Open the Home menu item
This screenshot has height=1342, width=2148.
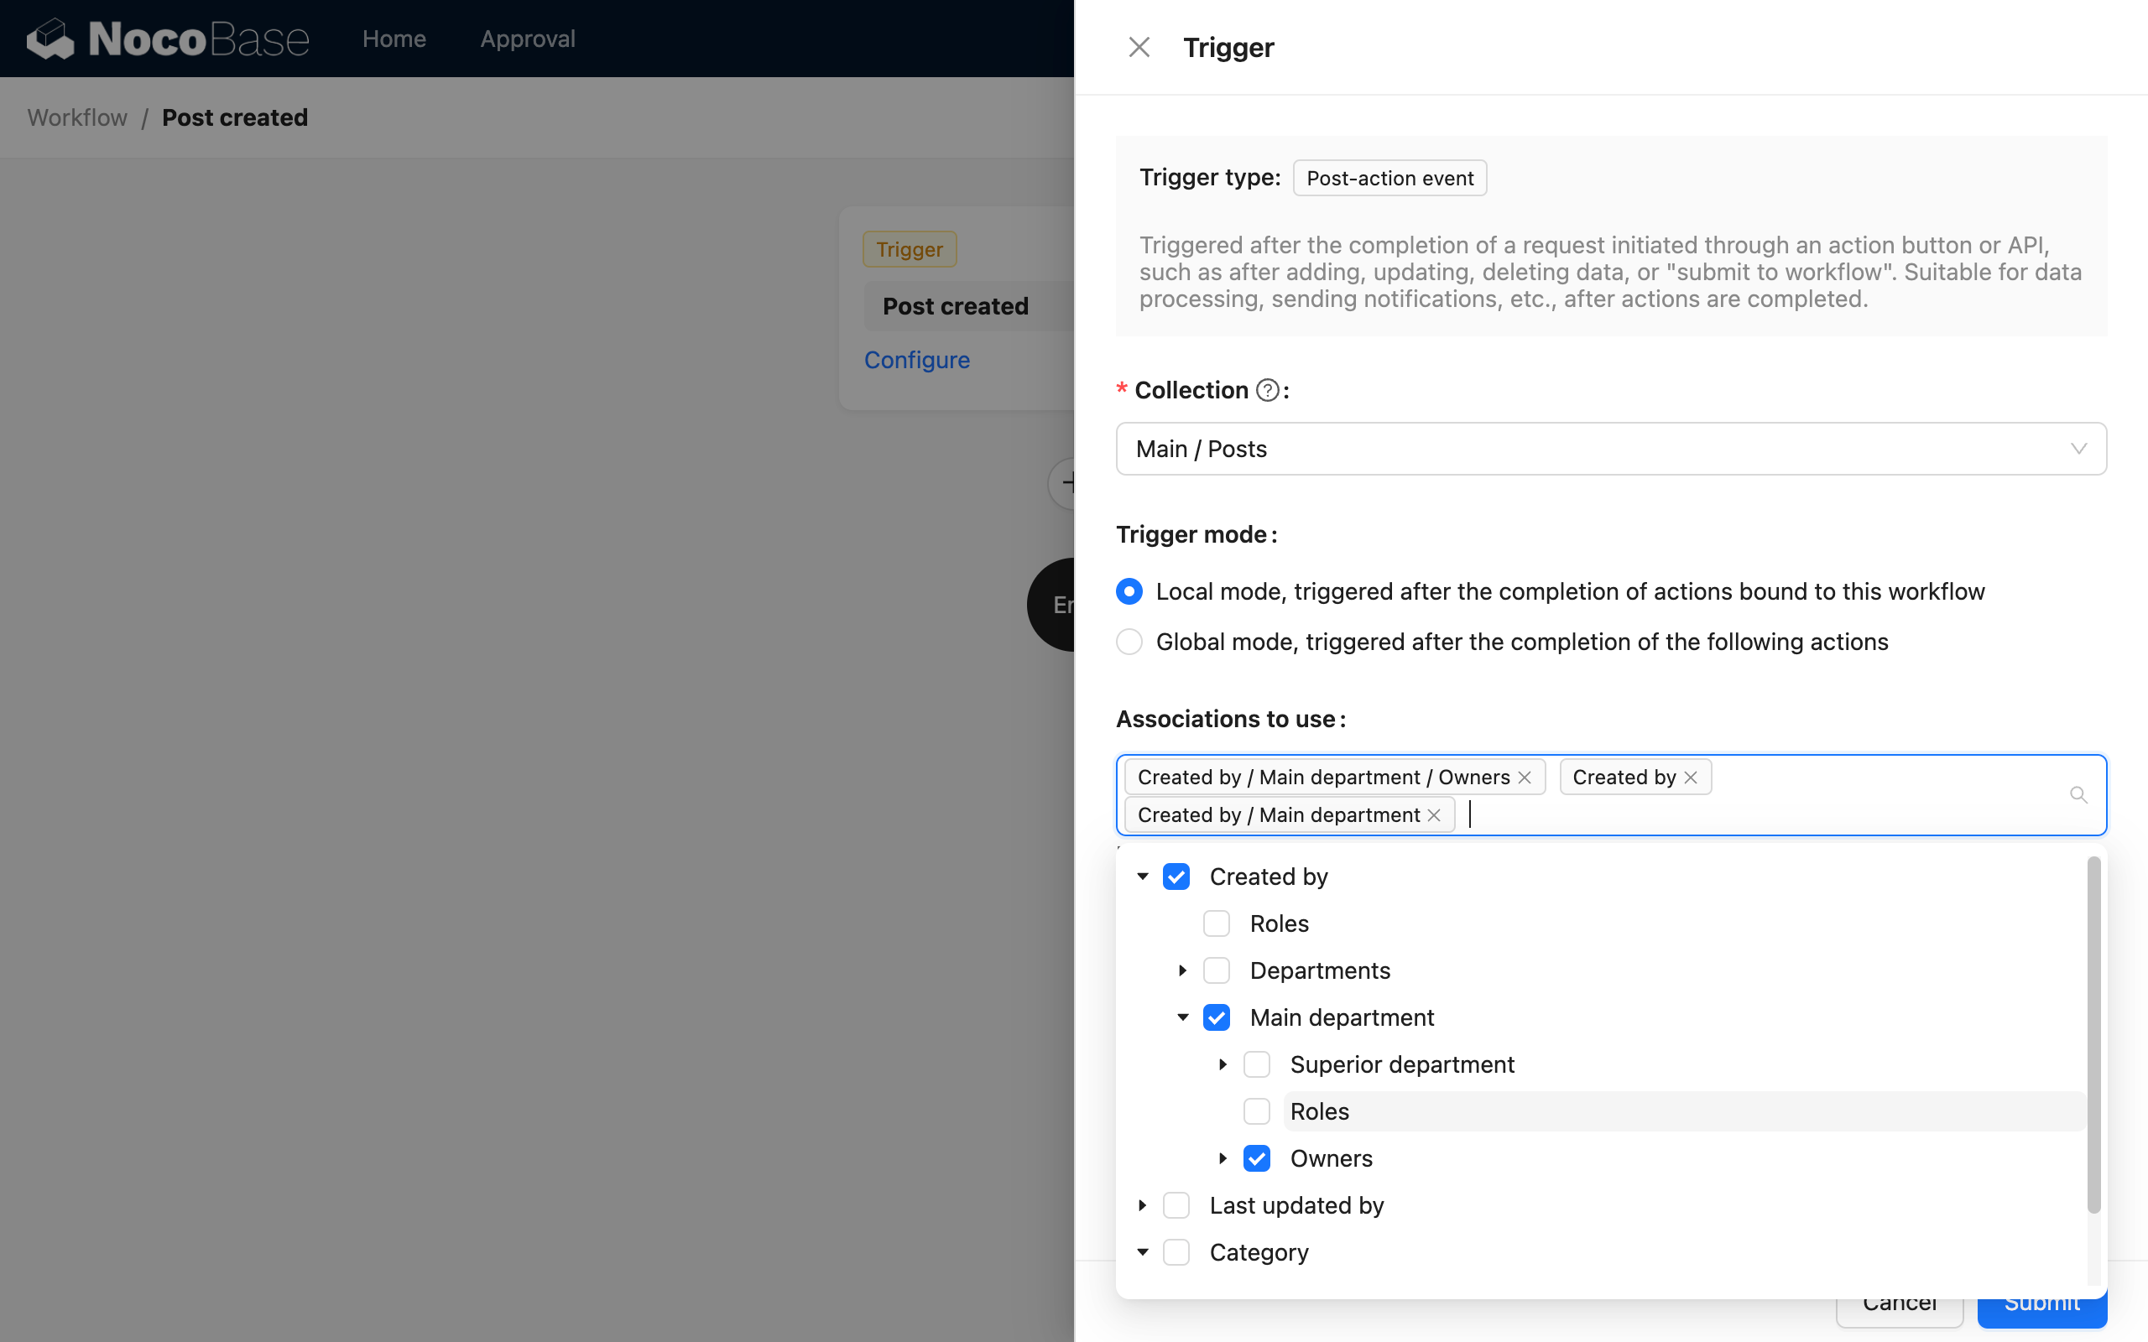coord(394,39)
